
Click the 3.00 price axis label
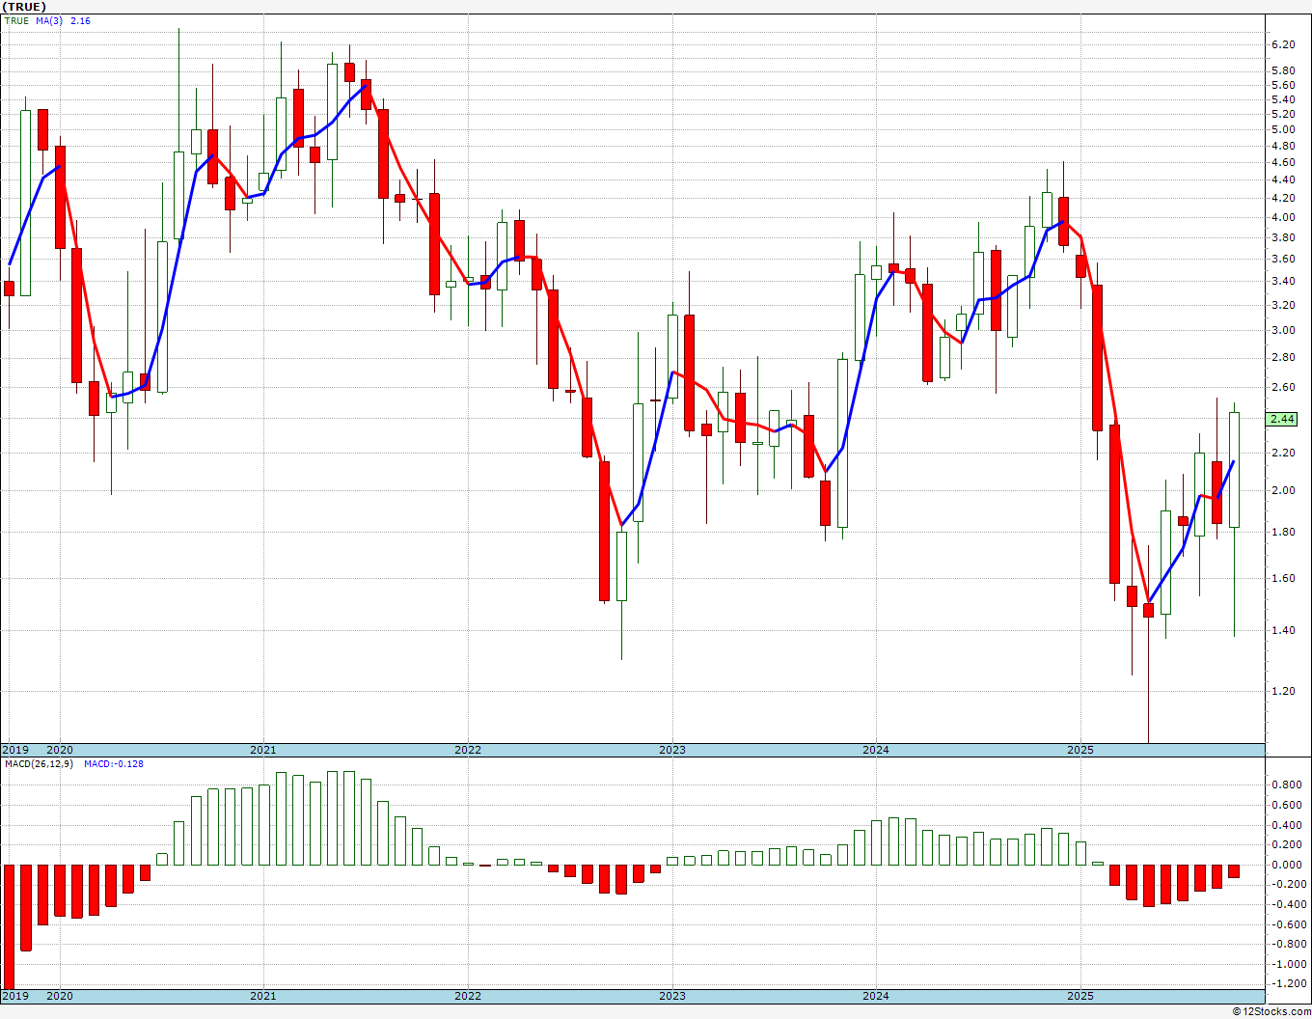(x=1283, y=330)
